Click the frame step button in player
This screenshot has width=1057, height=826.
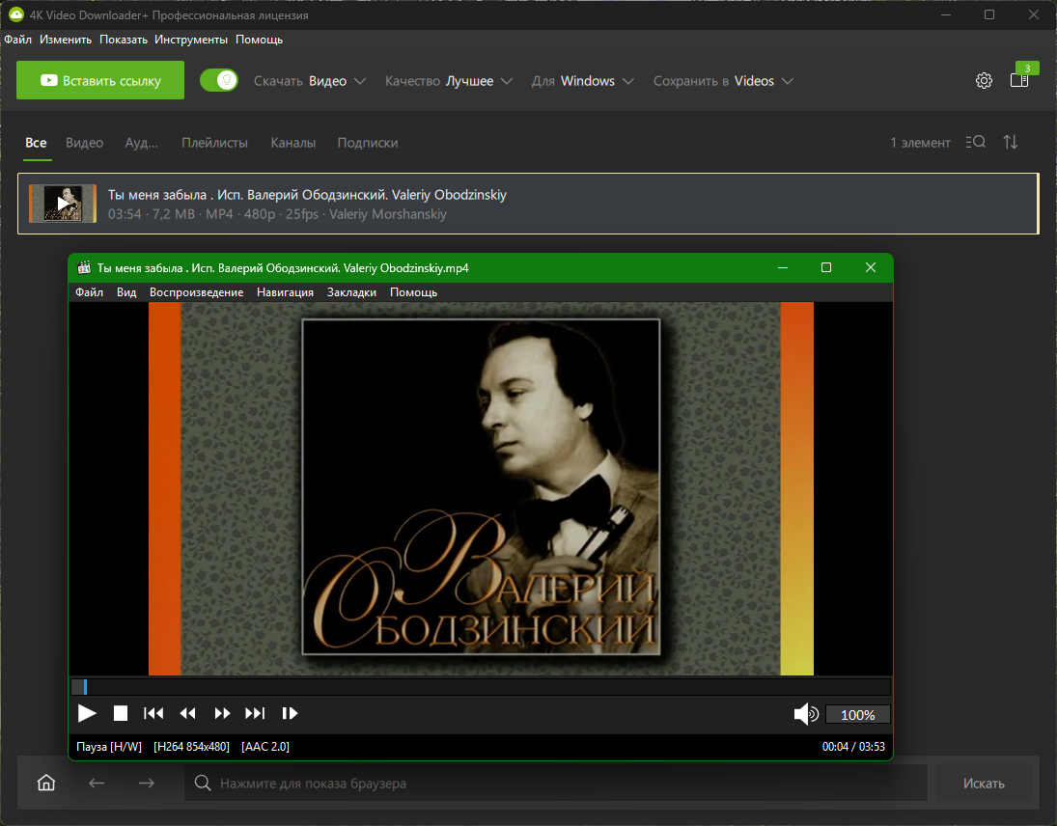click(290, 713)
